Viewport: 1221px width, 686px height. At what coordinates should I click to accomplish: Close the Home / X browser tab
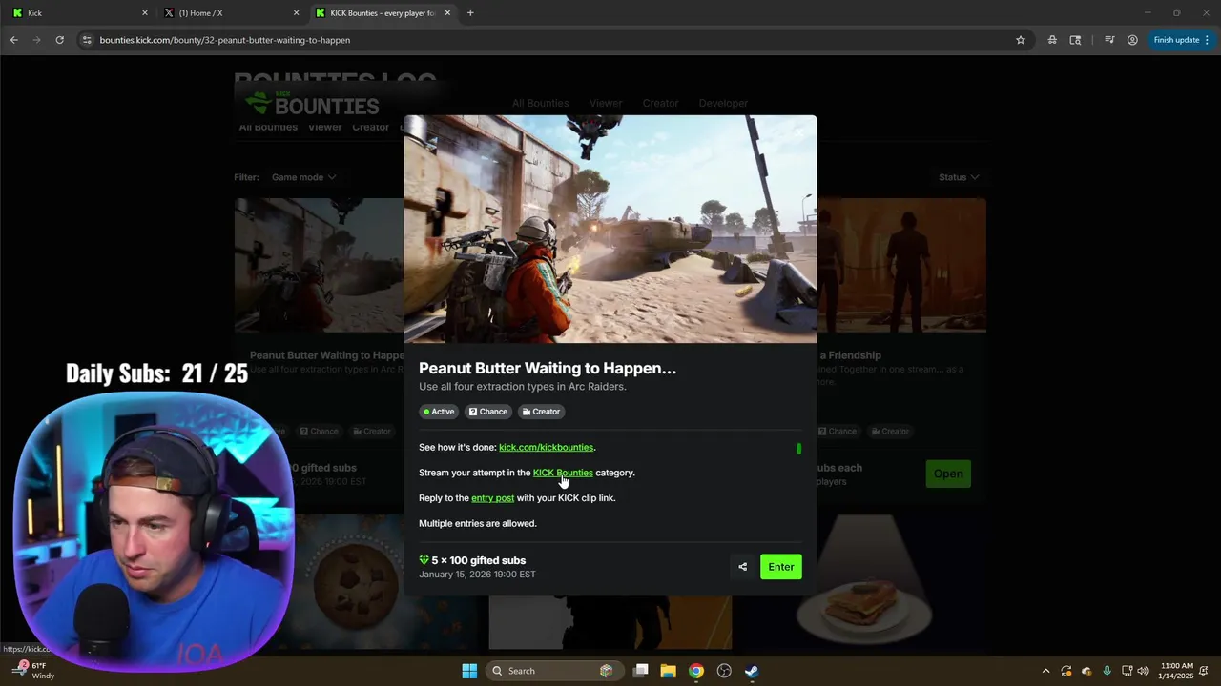[296, 13]
